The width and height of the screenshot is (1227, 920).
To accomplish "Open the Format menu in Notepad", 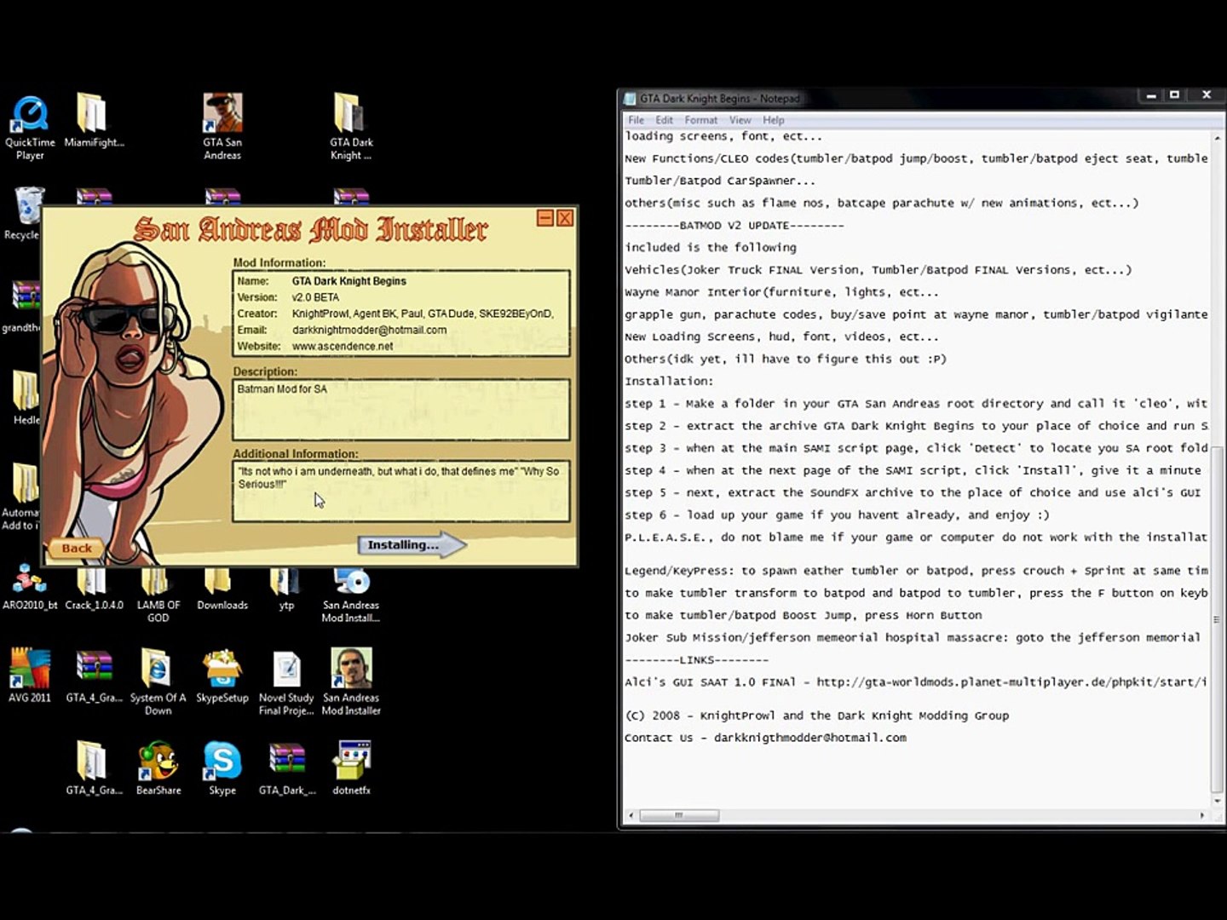I will pyautogui.click(x=701, y=120).
